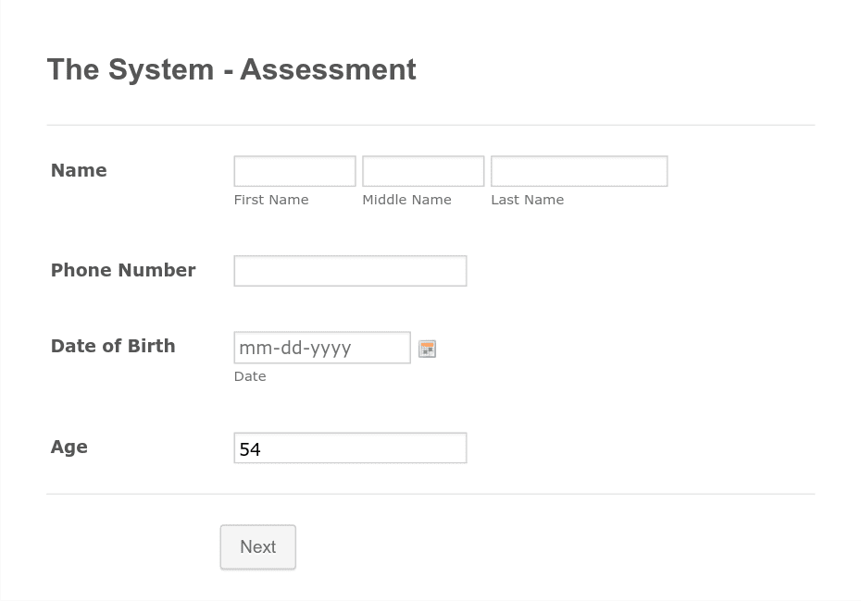The image size is (861, 601).
Task: Click the Name field label
Action: pos(78,170)
